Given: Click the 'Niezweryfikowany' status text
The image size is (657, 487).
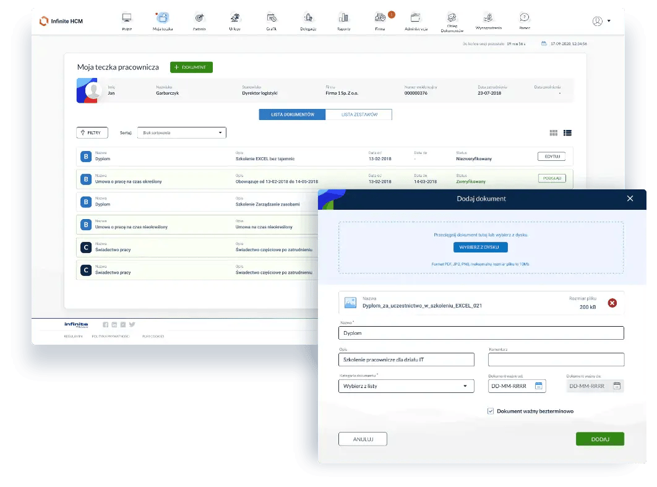Looking at the screenshot, I should point(474,159).
